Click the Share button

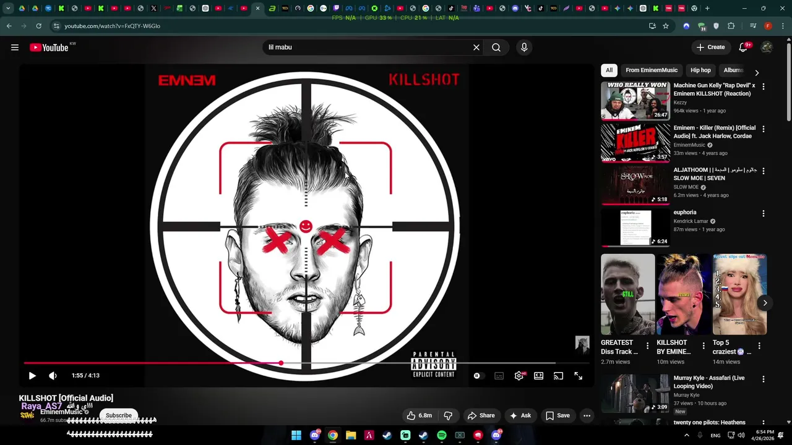(481, 416)
